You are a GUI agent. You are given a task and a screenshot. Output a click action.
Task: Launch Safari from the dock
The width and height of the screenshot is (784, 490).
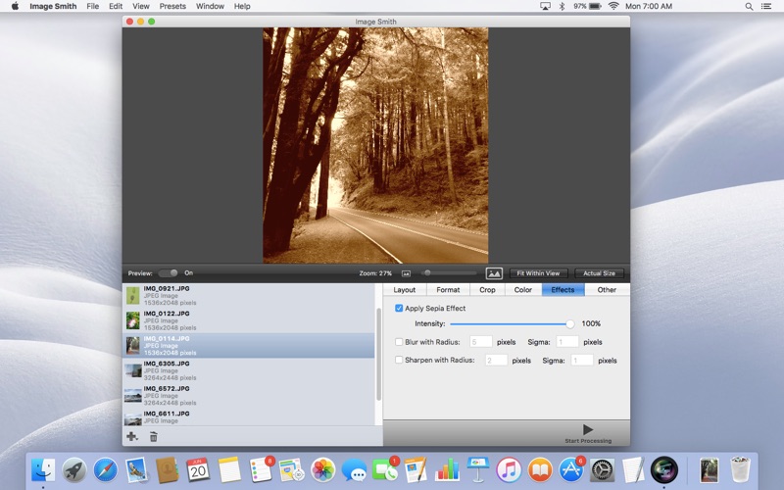coord(106,470)
